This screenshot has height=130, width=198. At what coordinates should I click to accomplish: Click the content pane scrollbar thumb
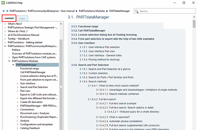pos(194,24)
